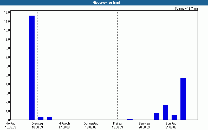Click the Montag 15.06.09 axis label
Image resolution: width=208 pixels, height=130 pixels.
tap(10, 126)
